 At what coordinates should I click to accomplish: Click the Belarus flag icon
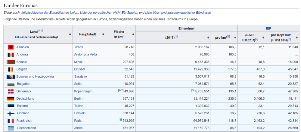click(x=11, y=62)
